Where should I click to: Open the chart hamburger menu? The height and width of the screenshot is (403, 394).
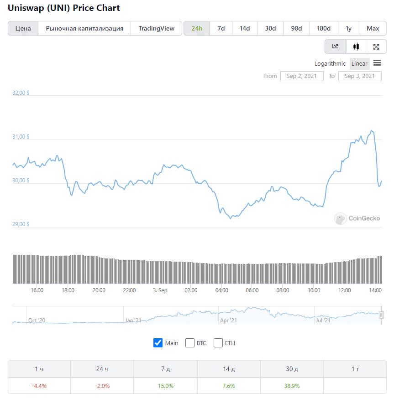(x=377, y=63)
